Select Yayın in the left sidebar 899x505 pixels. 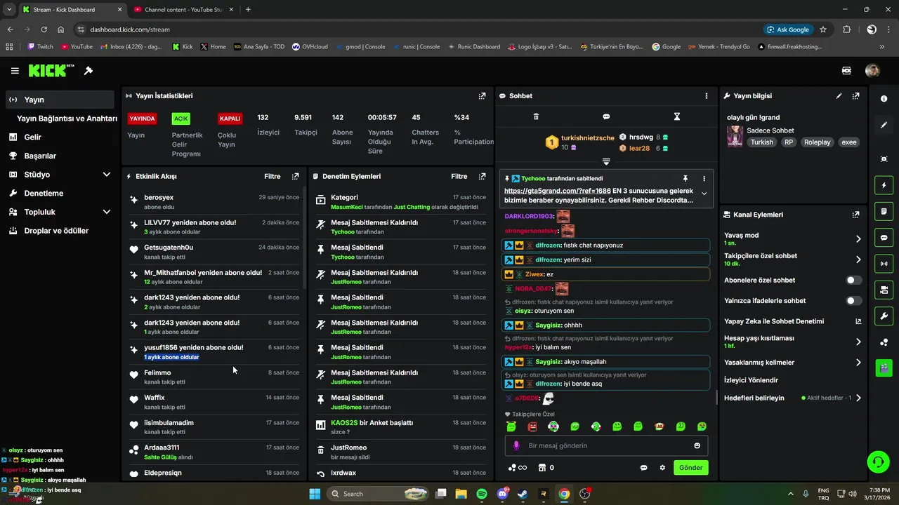pyautogui.click(x=60, y=100)
